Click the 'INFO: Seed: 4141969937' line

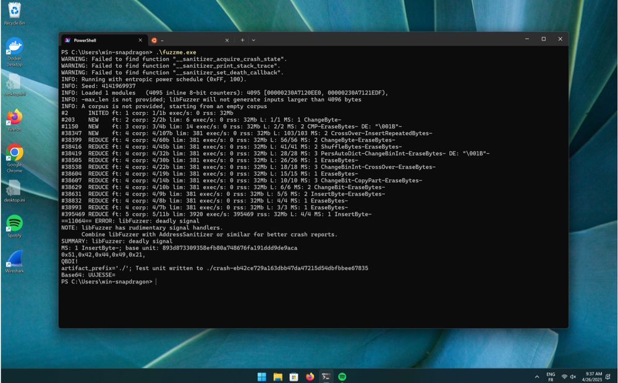[98, 86]
